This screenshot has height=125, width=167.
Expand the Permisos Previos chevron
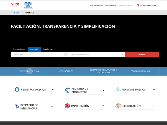point(154,89)
